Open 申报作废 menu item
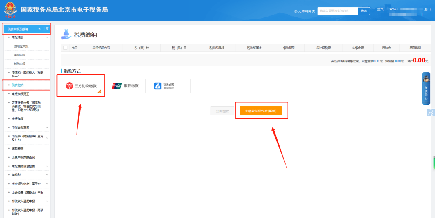This screenshot has height=218, width=435. (x=18, y=118)
